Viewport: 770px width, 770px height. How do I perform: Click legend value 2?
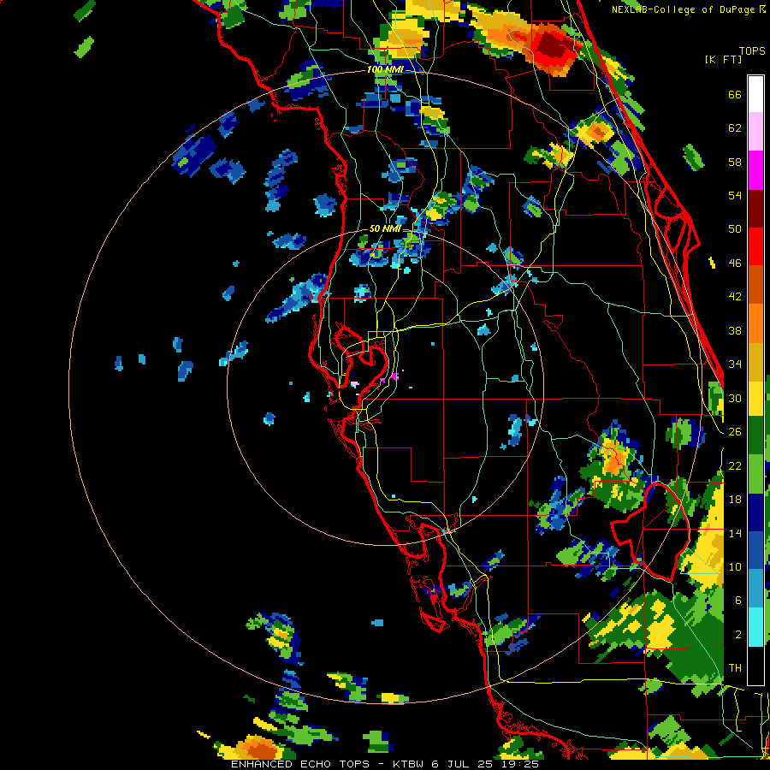737,635
